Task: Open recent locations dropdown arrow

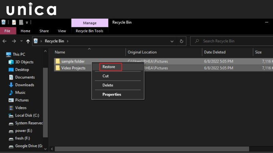Action: point(21,41)
